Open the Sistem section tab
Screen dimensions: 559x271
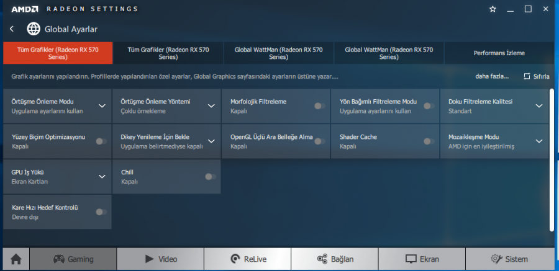point(510,259)
